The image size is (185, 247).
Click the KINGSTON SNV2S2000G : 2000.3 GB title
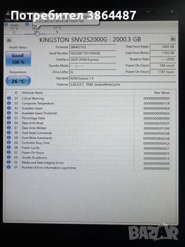[90, 40]
